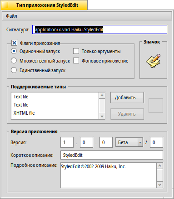
Task: Click scroll down arrow of long description
Action: point(160,184)
